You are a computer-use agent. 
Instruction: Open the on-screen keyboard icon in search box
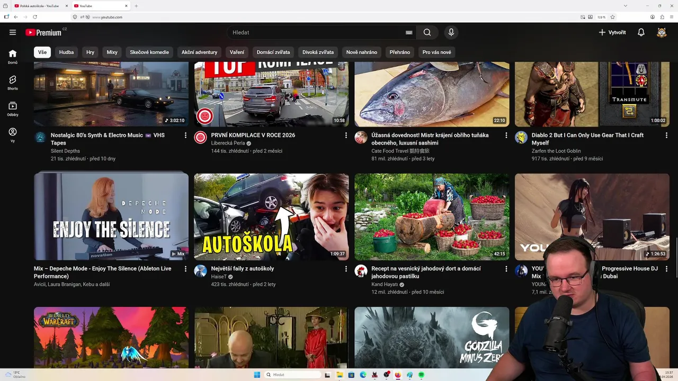point(409,32)
